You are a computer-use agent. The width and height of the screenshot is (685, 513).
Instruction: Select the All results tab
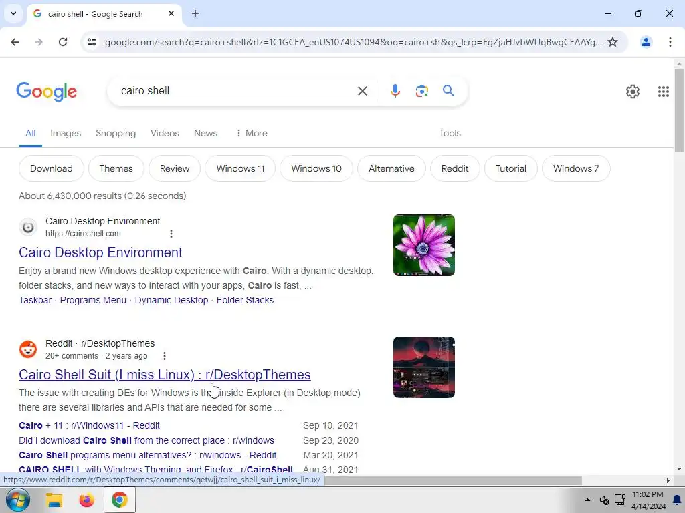(30, 133)
